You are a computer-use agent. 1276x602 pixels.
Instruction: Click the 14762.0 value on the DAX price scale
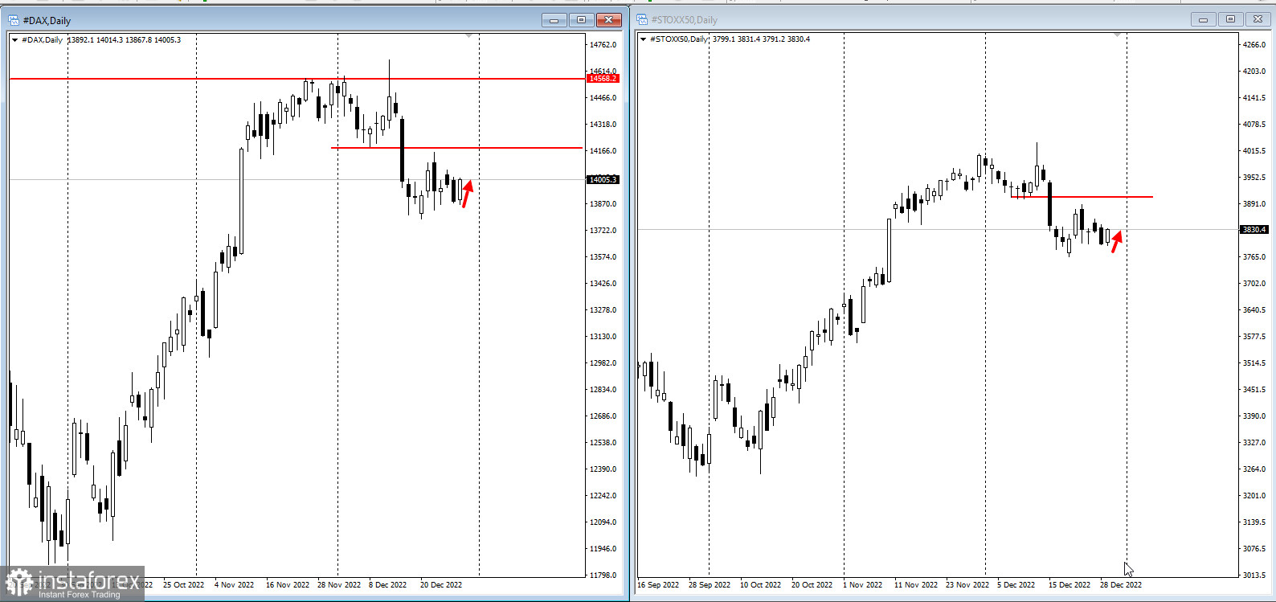(x=603, y=45)
